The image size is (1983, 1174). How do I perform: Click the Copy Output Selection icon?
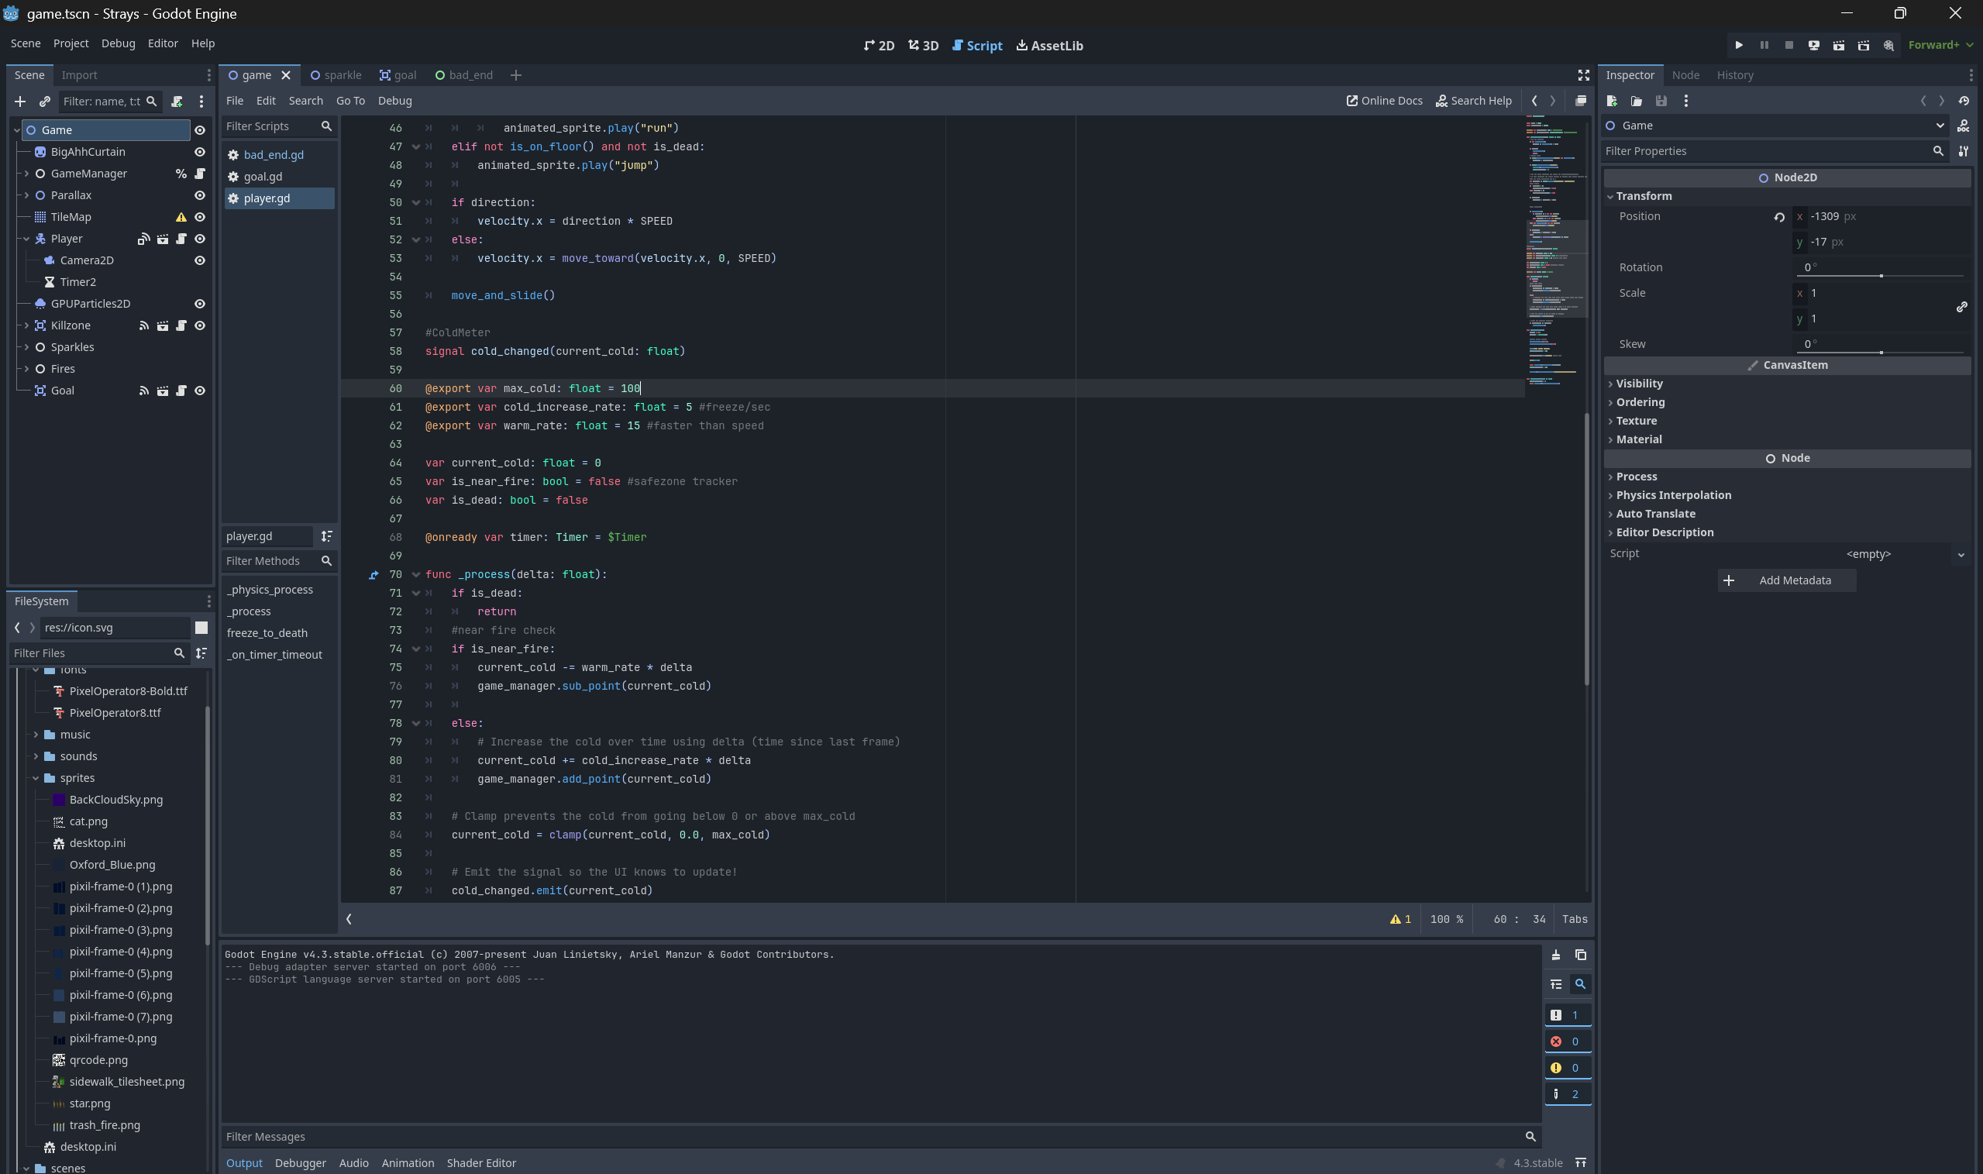pyautogui.click(x=1579, y=955)
